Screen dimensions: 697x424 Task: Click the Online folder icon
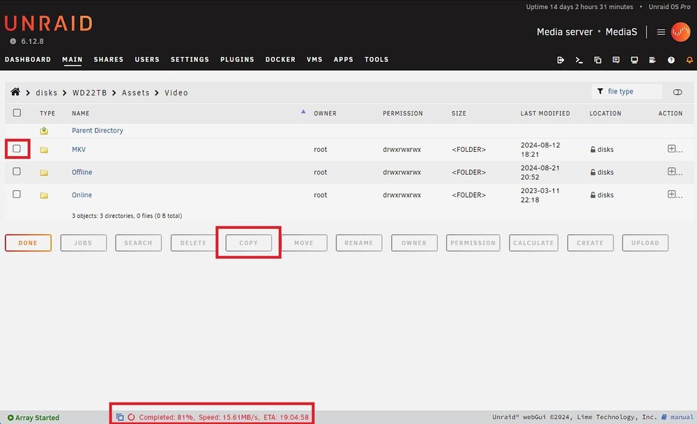(x=44, y=195)
